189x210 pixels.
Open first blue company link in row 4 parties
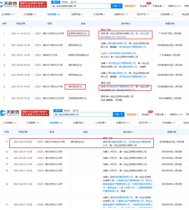click(x=122, y=63)
